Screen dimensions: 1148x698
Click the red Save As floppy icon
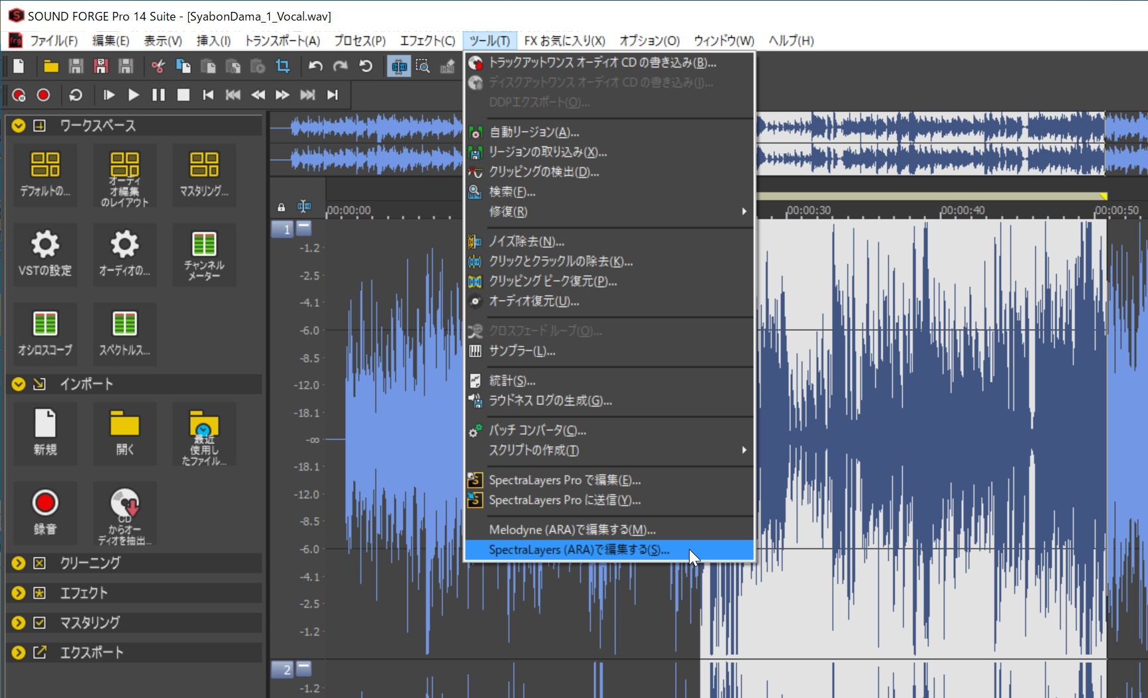pyautogui.click(x=101, y=66)
